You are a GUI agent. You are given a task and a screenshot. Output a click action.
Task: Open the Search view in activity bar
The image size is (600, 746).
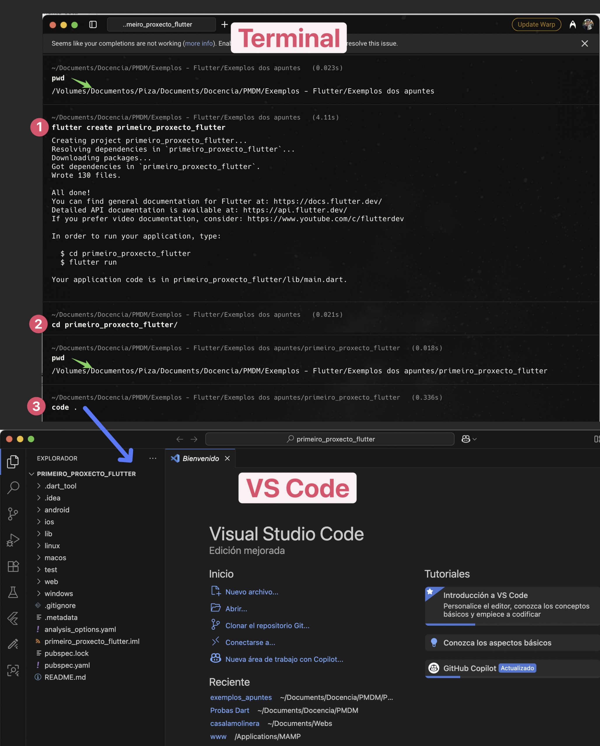tap(13, 488)
